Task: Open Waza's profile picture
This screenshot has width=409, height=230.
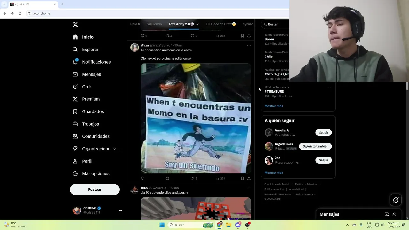Action: [135, 47]
